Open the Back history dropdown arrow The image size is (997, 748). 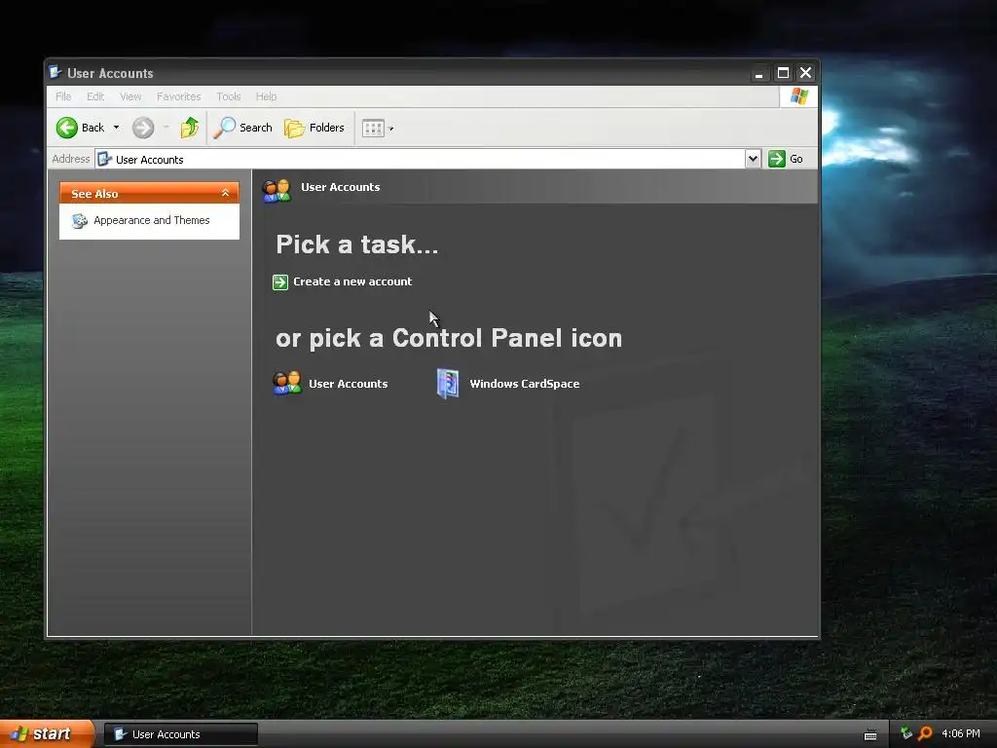click(x=117, y=128)
